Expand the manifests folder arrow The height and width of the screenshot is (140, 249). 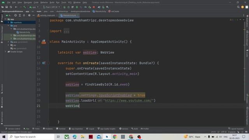(x=9, y=23)
